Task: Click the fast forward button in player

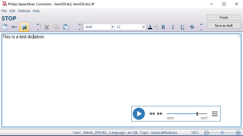Action: click(x=160, y=114)
